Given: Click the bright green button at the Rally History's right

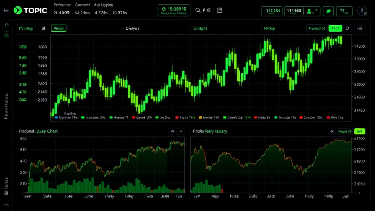Looking at the screenshot, I should (x=360, y=131).
